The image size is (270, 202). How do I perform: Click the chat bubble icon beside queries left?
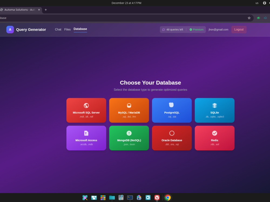[x=164, y=30]
